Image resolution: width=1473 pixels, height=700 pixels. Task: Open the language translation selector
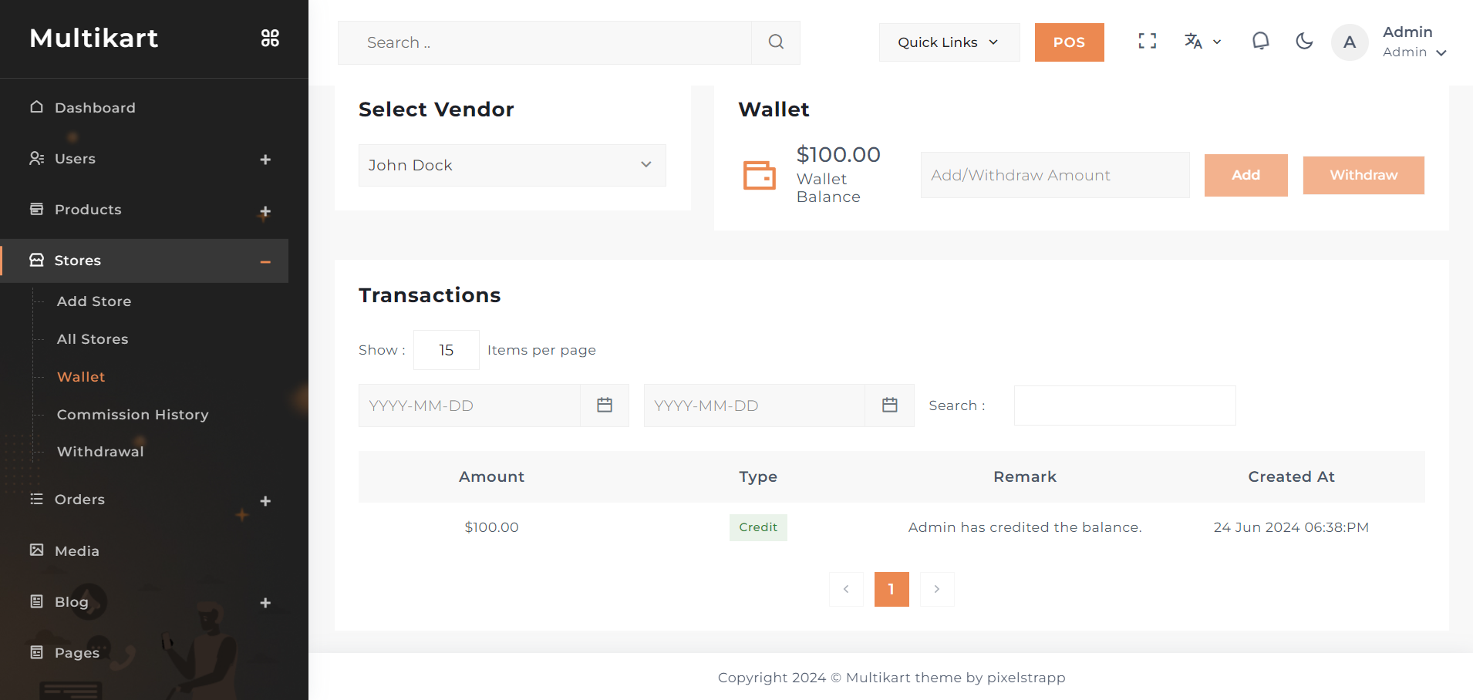(1202, 42)
